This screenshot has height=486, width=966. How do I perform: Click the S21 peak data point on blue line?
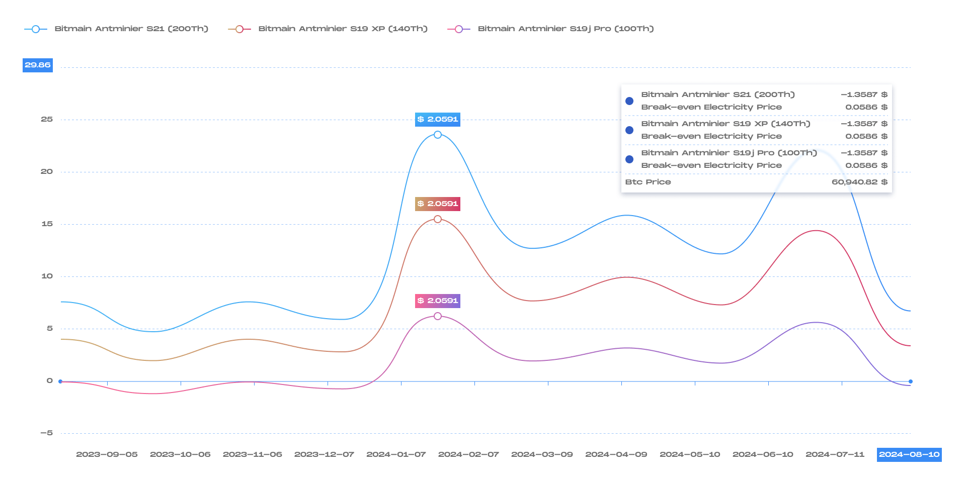point(438,135)
